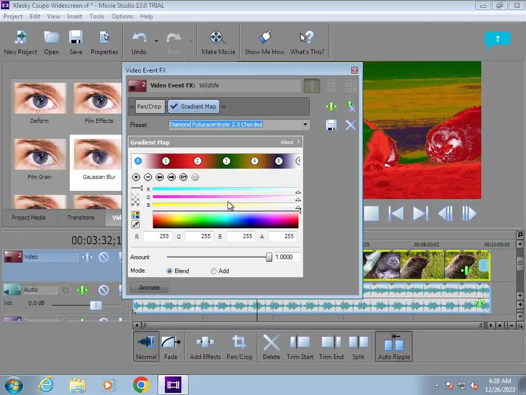526x395 pixels.
Task: Remove selected plug-in from the chain
Action: click(x=350, y=106)
